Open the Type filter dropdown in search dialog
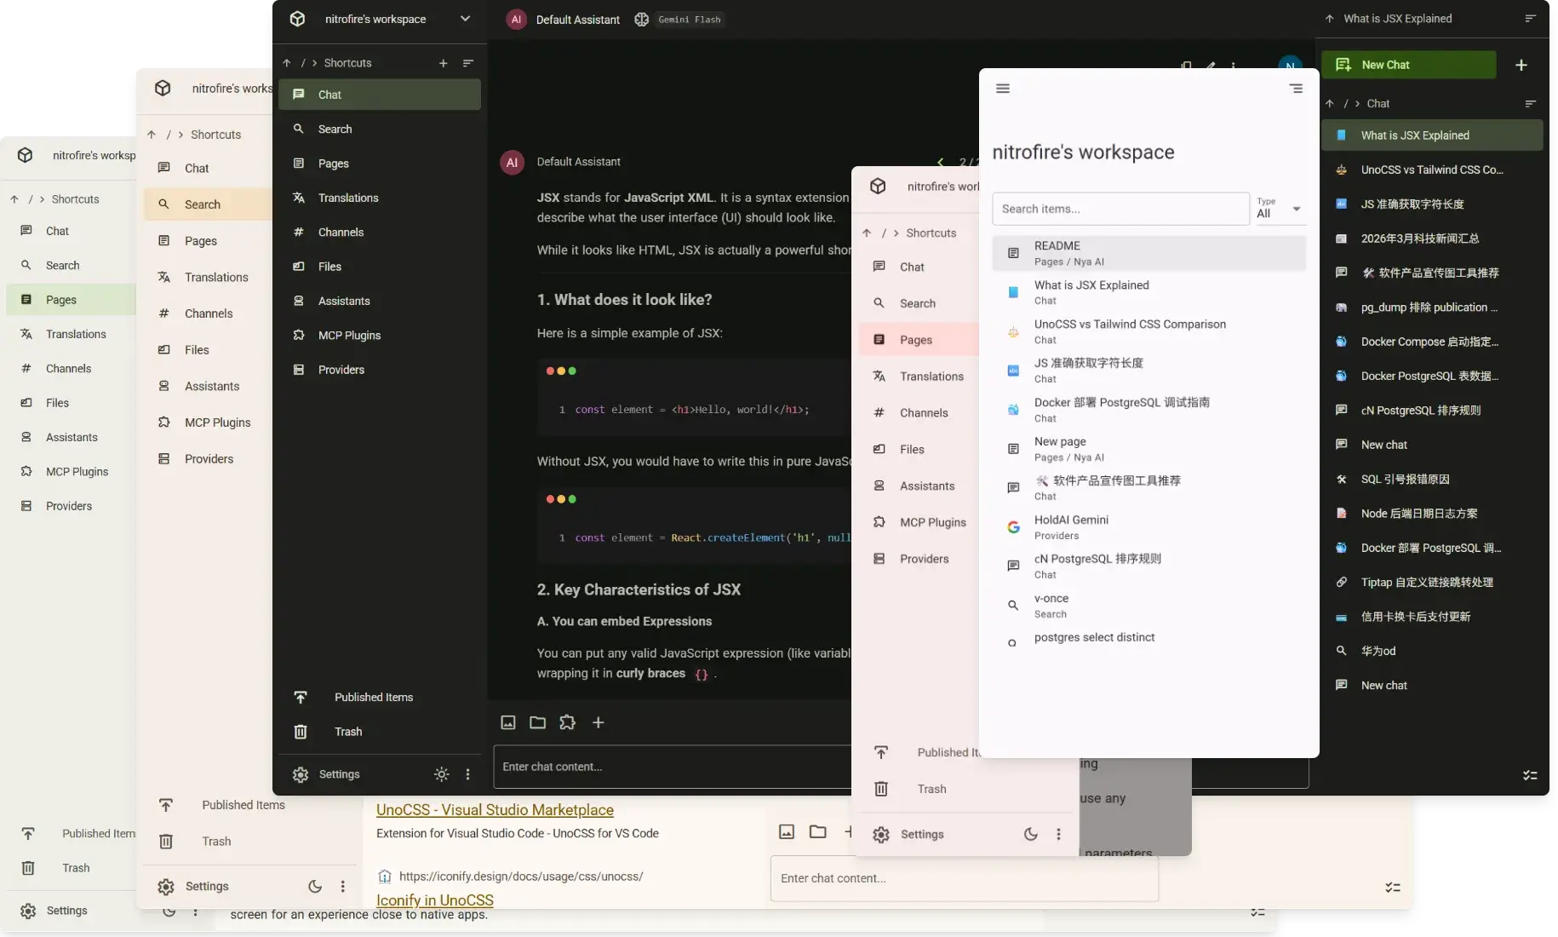 tap(1280, 209)
